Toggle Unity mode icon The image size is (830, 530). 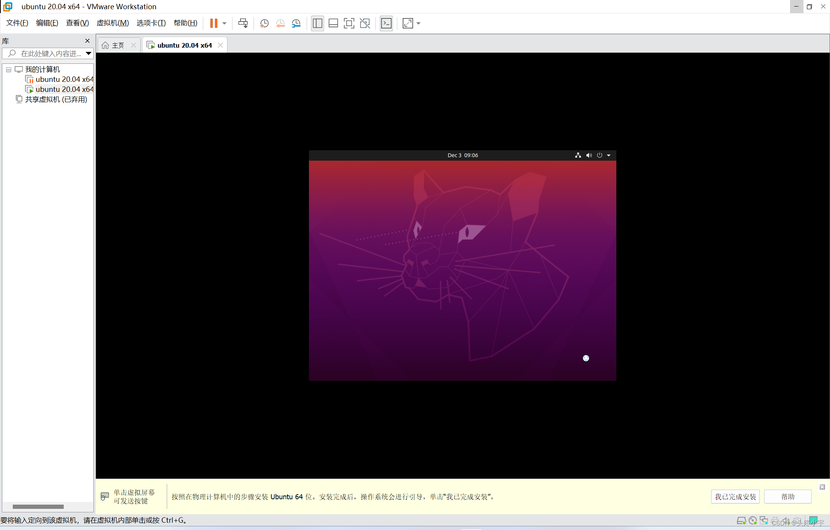365,23
